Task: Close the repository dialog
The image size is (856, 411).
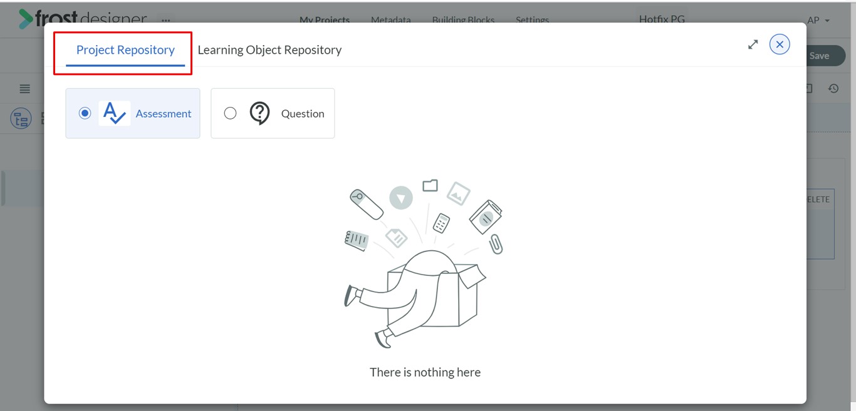Action: [780, 44]
